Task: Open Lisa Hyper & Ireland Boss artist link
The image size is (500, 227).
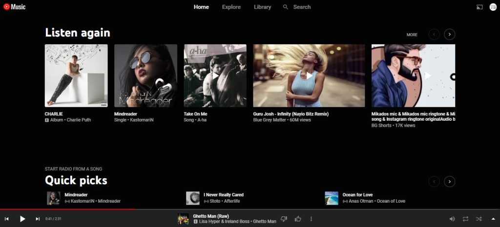Action: tap(225, 222)
